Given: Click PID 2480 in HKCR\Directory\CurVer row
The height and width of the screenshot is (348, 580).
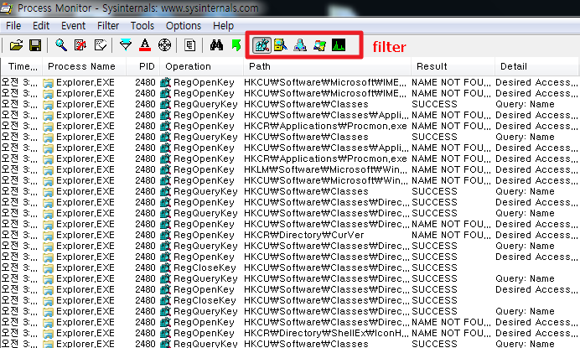Looking at the screenshot, I should click(x=145, y=235).
